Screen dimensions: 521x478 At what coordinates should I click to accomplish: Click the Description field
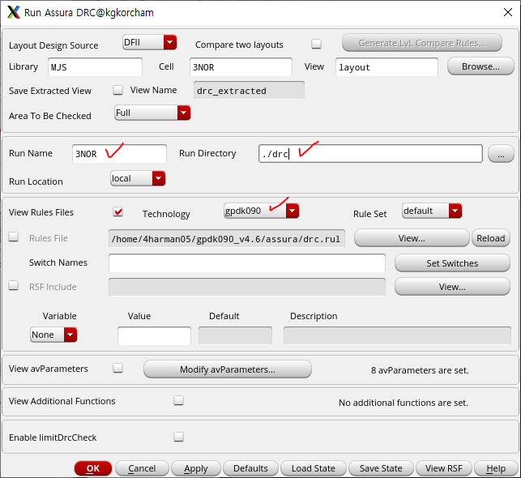pos(397,336)
